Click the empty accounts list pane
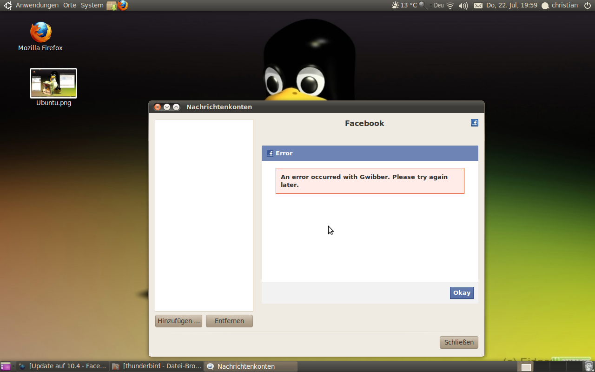The height and width of the screenshot is (372, 595). tap(204, 215)
